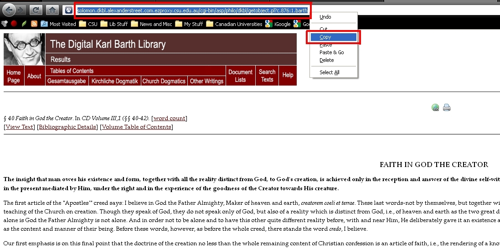
Task: Open the iGoogle bookmark
Action: (278, 24)
